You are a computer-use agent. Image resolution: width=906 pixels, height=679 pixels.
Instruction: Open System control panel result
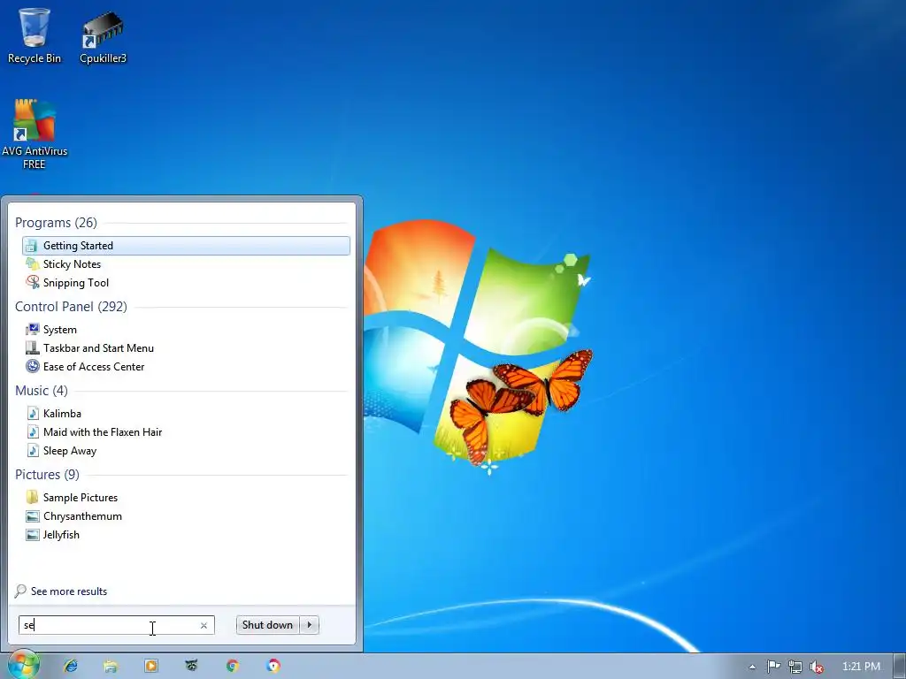186,329
